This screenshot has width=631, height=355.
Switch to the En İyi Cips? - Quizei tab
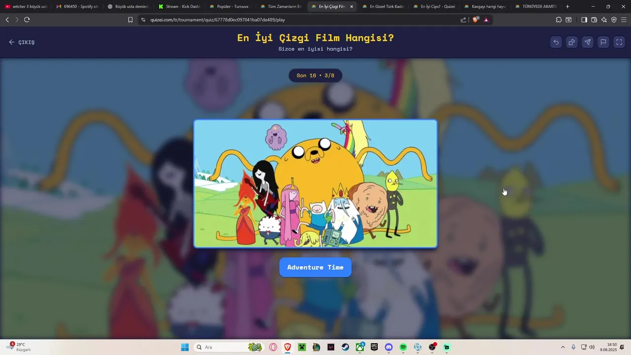(434, 6)
